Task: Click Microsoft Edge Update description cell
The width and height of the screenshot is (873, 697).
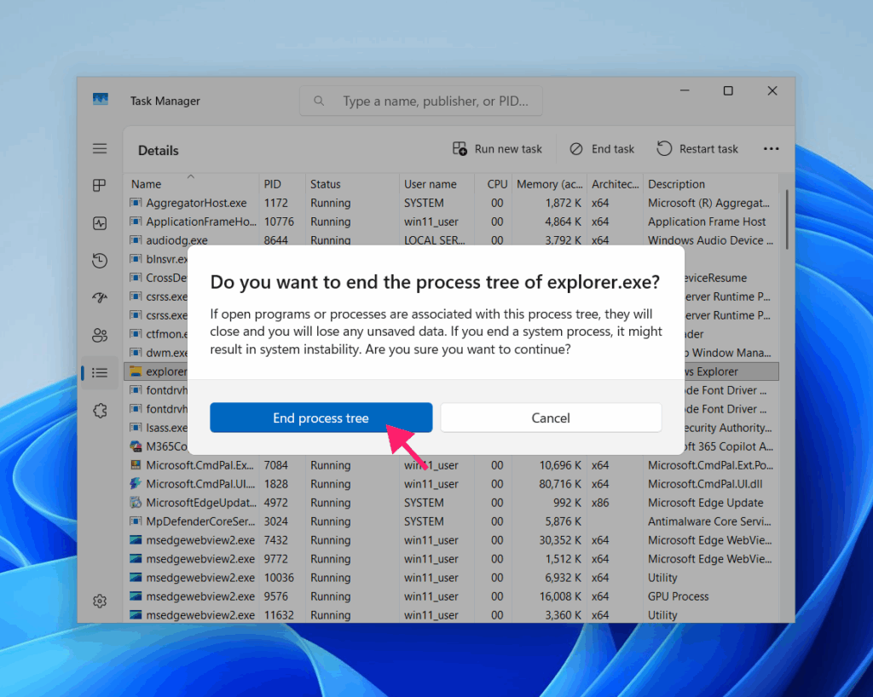Action: (x=705, y=503)
